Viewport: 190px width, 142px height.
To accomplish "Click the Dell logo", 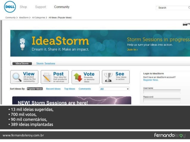I will pos(10,7).
